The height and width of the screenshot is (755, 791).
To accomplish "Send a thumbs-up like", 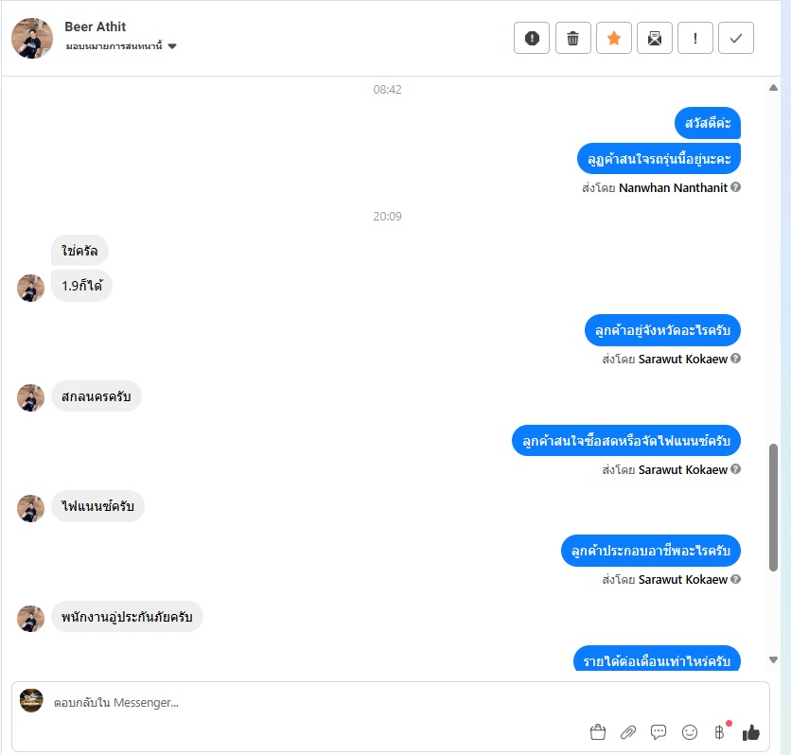I will (750, 732).
